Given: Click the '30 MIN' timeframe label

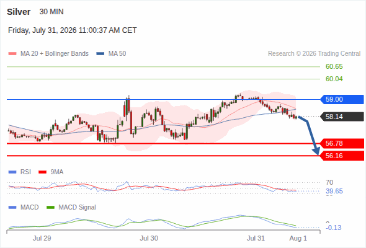Looking at the screenshot, I should click(x=51, y=12).
